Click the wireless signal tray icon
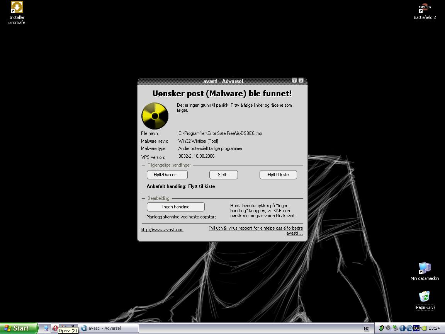 [416, 328]
